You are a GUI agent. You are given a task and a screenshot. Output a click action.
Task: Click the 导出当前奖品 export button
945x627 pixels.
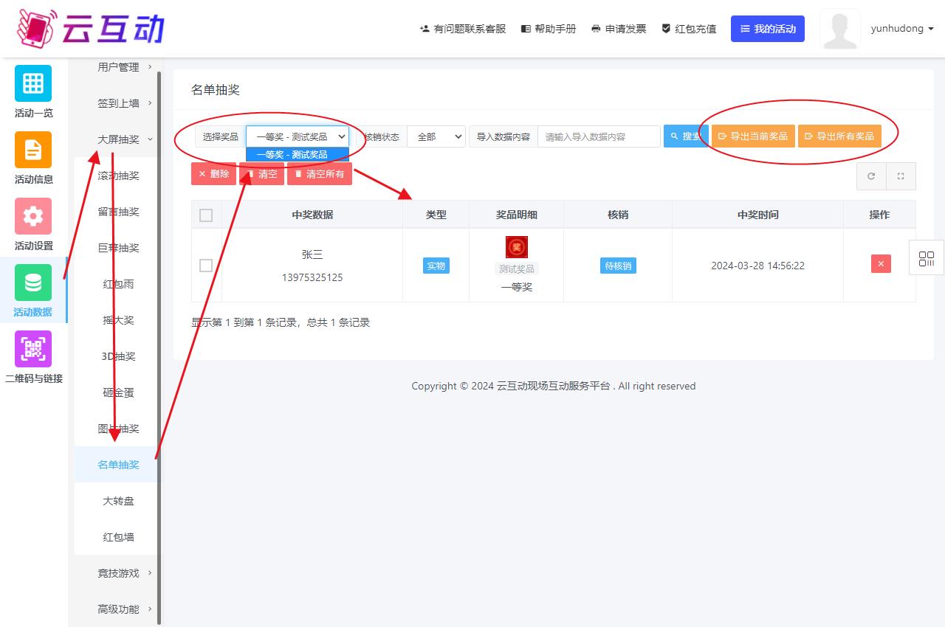(x=753, y=136)
